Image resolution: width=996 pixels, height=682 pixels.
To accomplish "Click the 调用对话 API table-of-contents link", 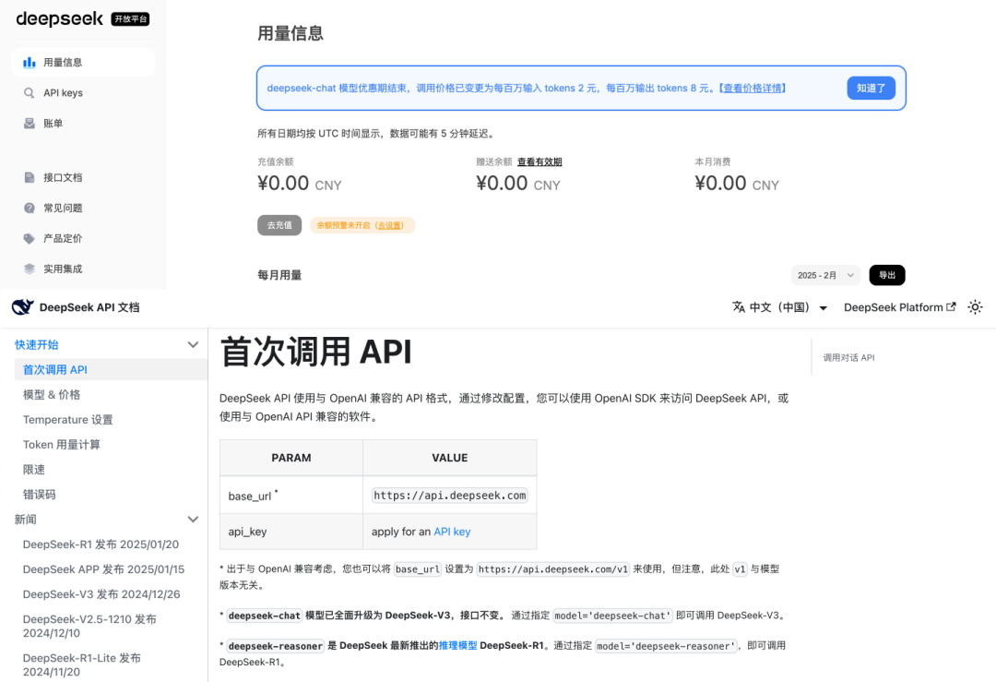I will tap(848, 358).
